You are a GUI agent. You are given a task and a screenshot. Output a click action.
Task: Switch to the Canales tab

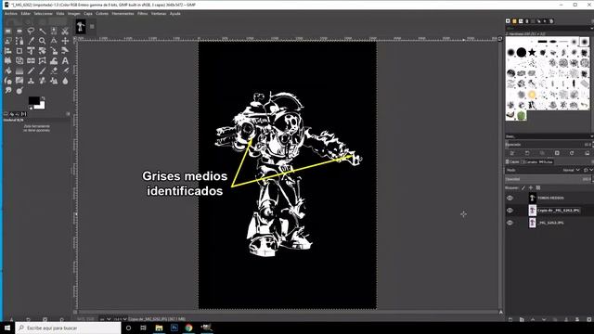tap(529, 161)
